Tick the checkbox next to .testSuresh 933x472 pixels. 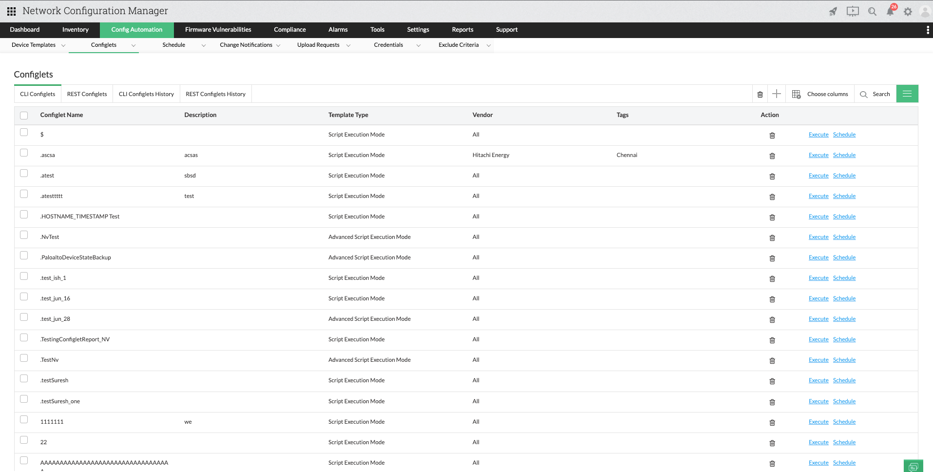pos(24,378)
